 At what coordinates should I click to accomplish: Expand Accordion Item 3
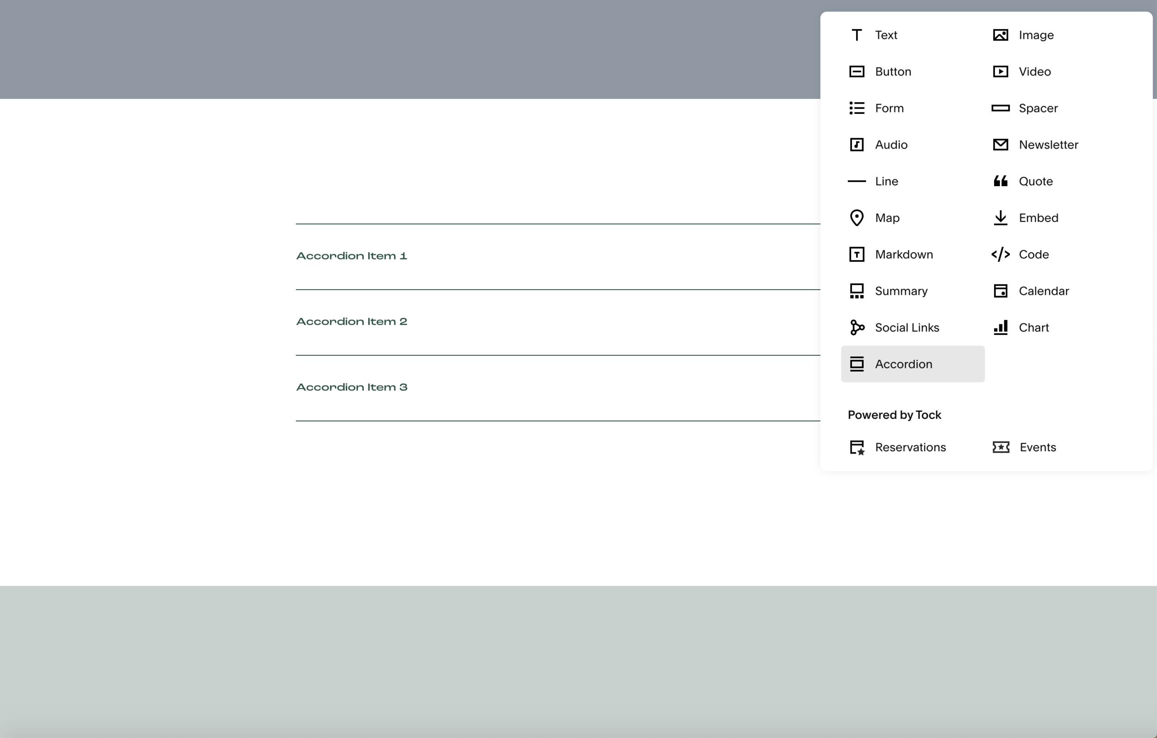point(352,387)
